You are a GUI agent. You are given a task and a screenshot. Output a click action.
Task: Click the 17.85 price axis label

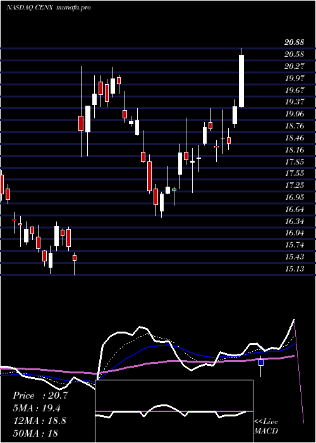click(295, 161)
